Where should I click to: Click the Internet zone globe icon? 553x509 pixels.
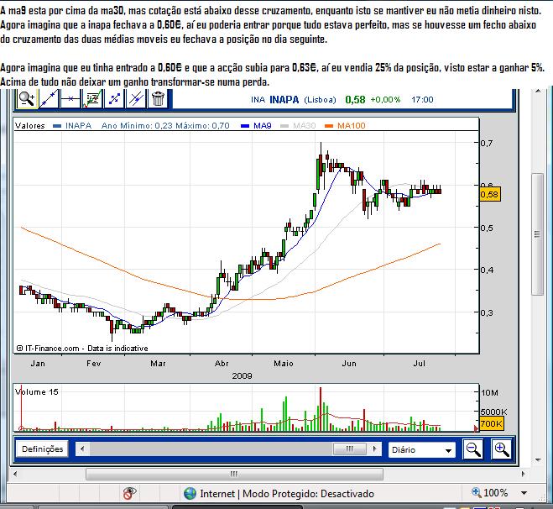(x=190, y=493)
